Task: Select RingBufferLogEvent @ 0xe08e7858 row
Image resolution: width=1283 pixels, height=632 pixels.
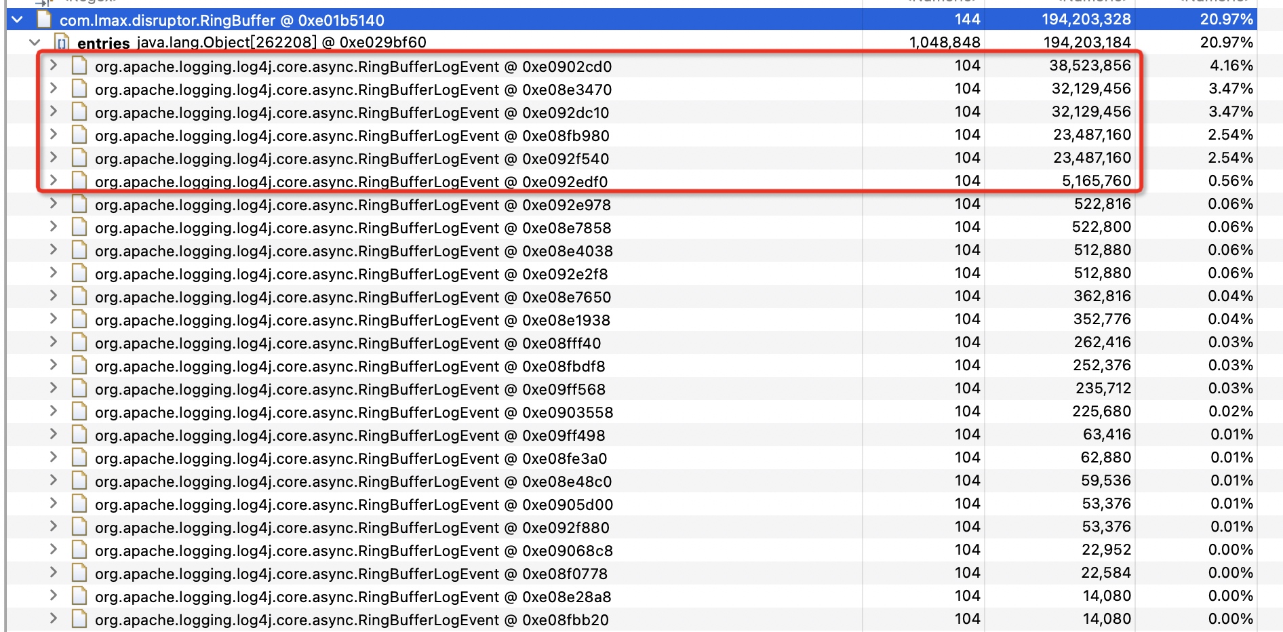Action: pyautogui.click(x=353, y=228)
